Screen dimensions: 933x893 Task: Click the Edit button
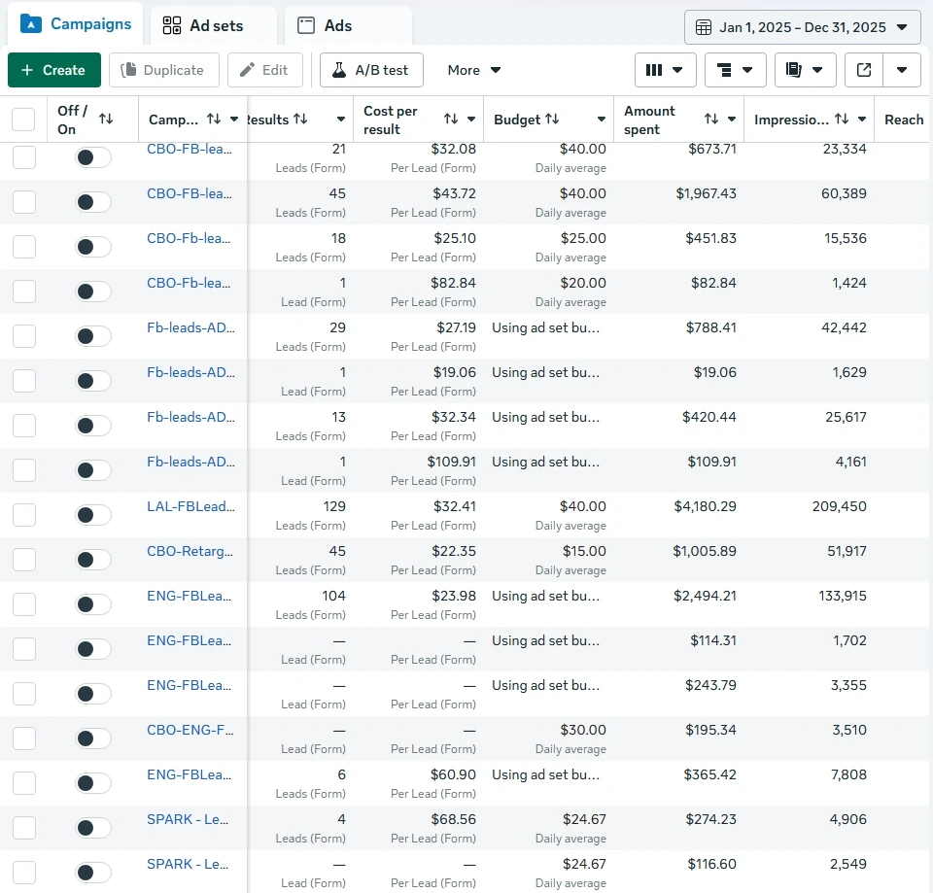pyautogui.click(x=264, y=70)
